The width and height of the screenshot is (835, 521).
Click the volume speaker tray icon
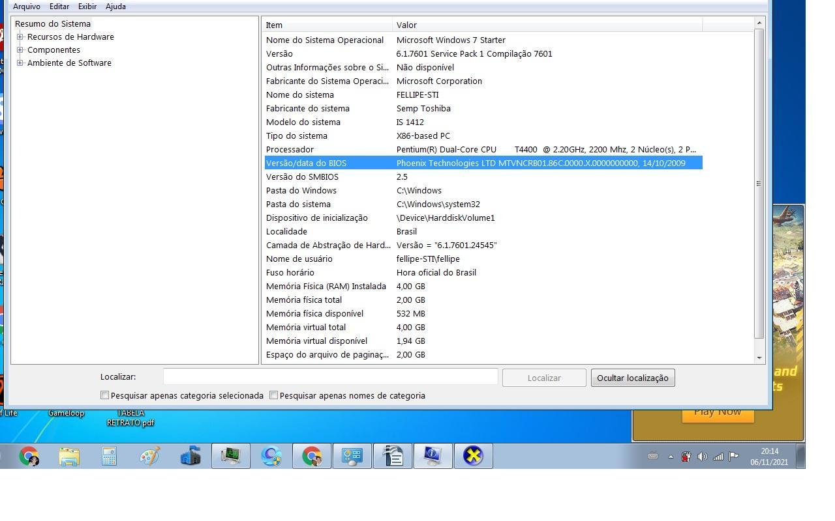(702, 457)
